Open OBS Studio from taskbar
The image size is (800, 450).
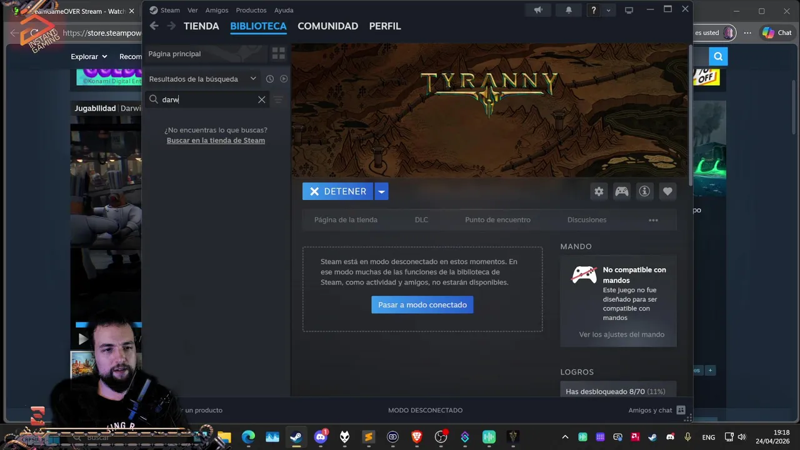pyautogui.click(x=441, y=437)
